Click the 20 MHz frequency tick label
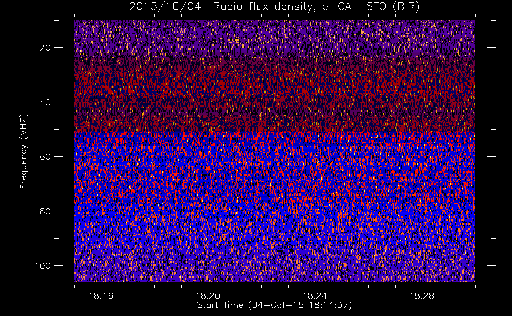This screenshot has height=316, width=512. (46, 48)
